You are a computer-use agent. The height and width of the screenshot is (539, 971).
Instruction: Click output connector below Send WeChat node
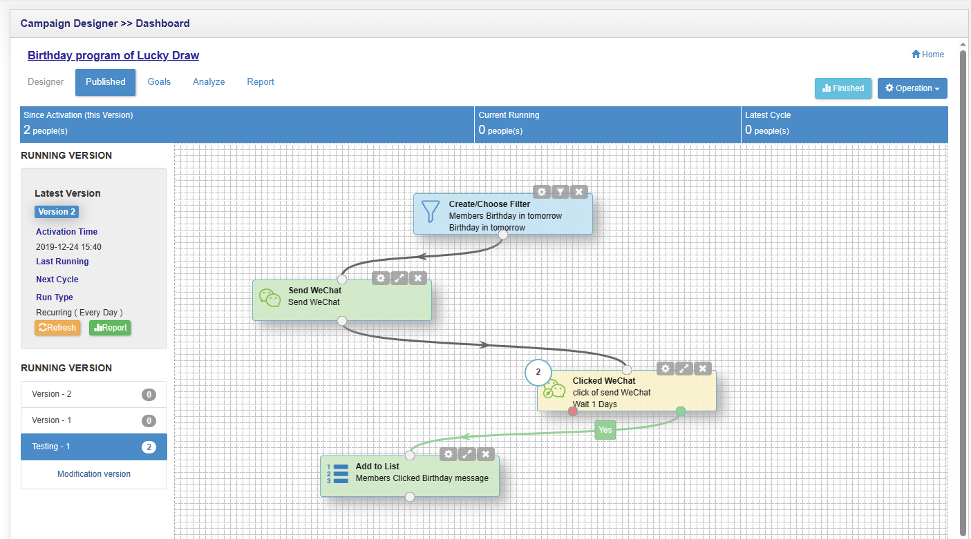point(341,320)
